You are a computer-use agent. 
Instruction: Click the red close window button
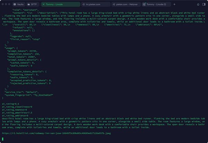(x=3, y=4)
